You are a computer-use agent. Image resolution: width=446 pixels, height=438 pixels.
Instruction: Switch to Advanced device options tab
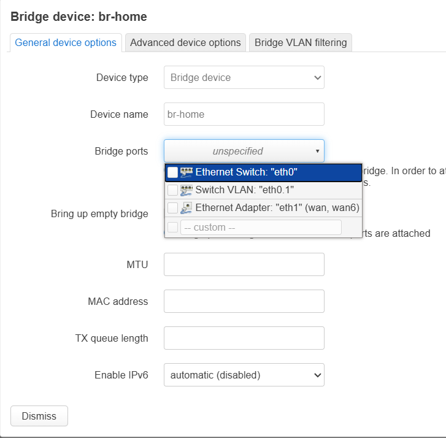point(185,43)
